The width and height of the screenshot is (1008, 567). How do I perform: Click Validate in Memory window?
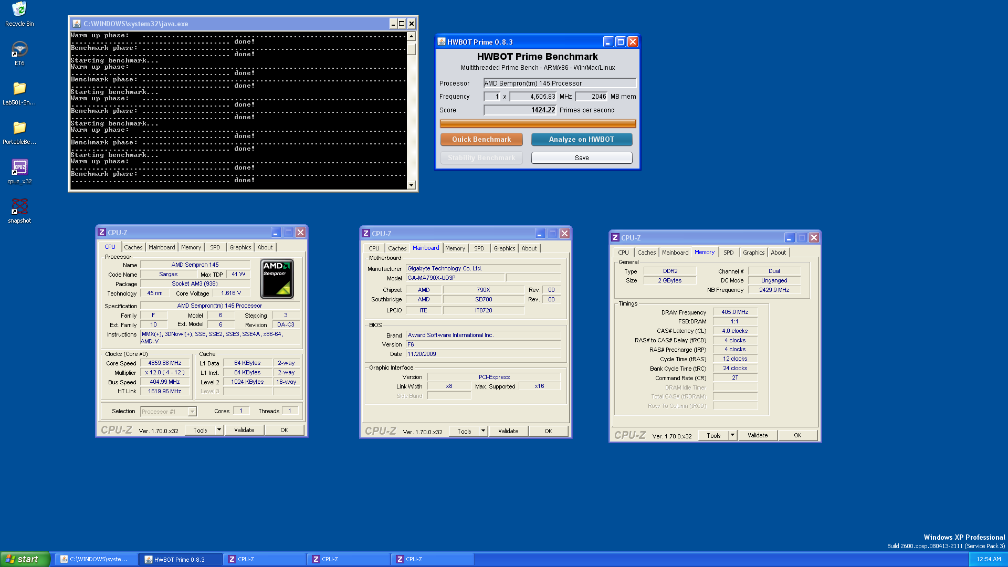pyautogui.click(x=758, y=435)
